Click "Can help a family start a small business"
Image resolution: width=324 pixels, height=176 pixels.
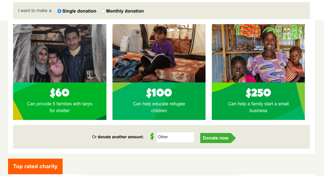click(x=258, y=107)
